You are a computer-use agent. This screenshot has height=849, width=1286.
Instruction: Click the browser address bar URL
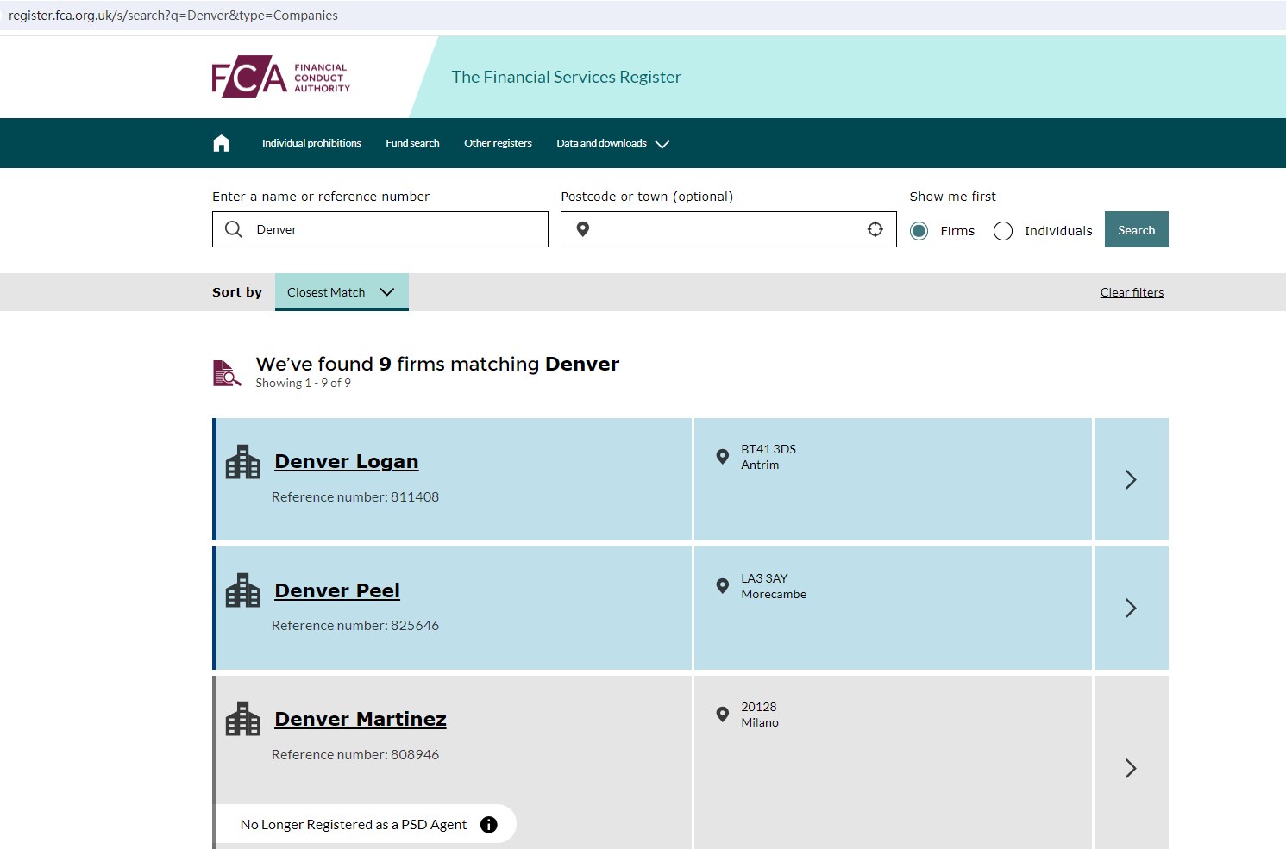click(x=173, y=16)
